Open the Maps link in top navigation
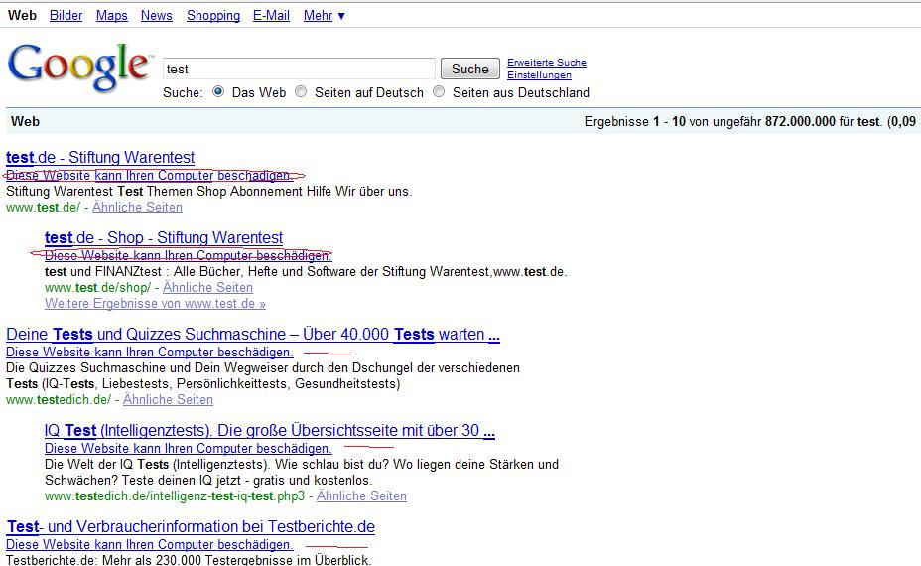Image resolution: width=921 pixels, height=566 pixels. point(111,16)
